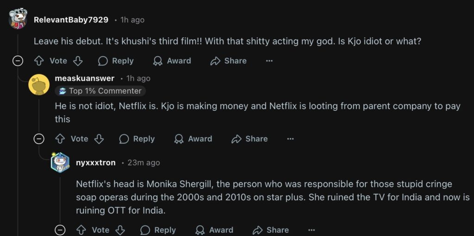Open more options for nyxxxtron's comment
The image size is (474, 236).
[312, 230]
